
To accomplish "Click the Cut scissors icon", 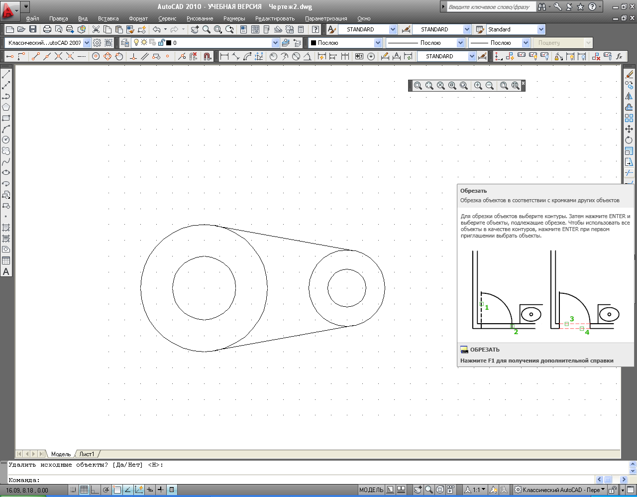I will pyautogui.click(x=96, y=29).
